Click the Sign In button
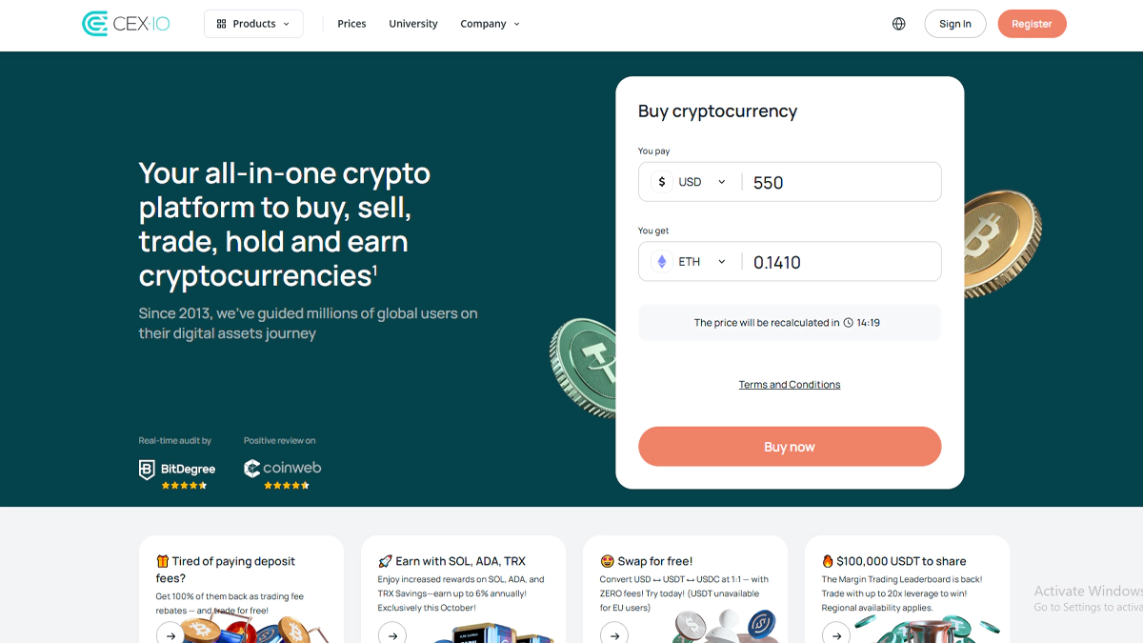Image resolution: width=1143 pixels, height=643 pixels. pos(954,24)
